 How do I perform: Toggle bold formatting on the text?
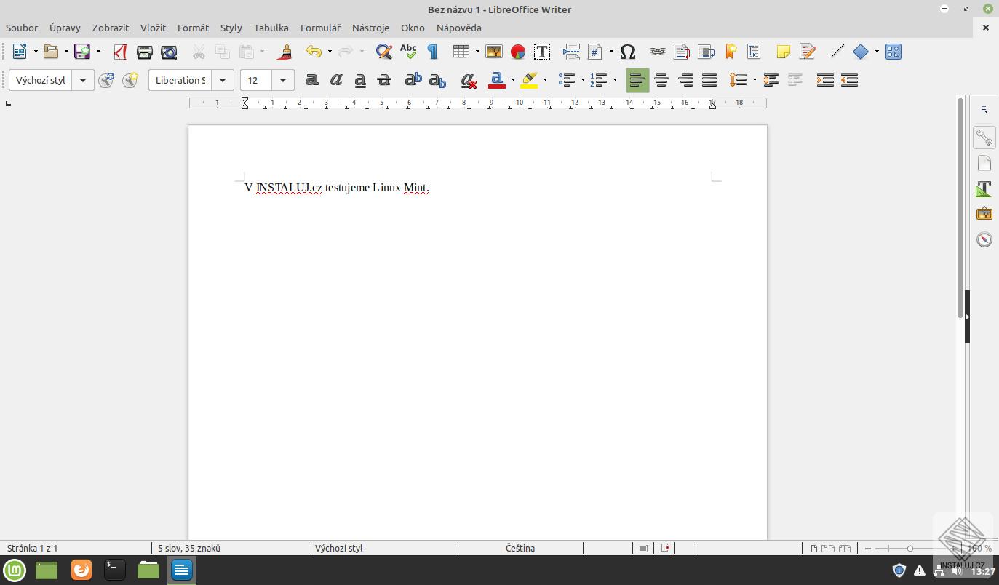(311, 80)
